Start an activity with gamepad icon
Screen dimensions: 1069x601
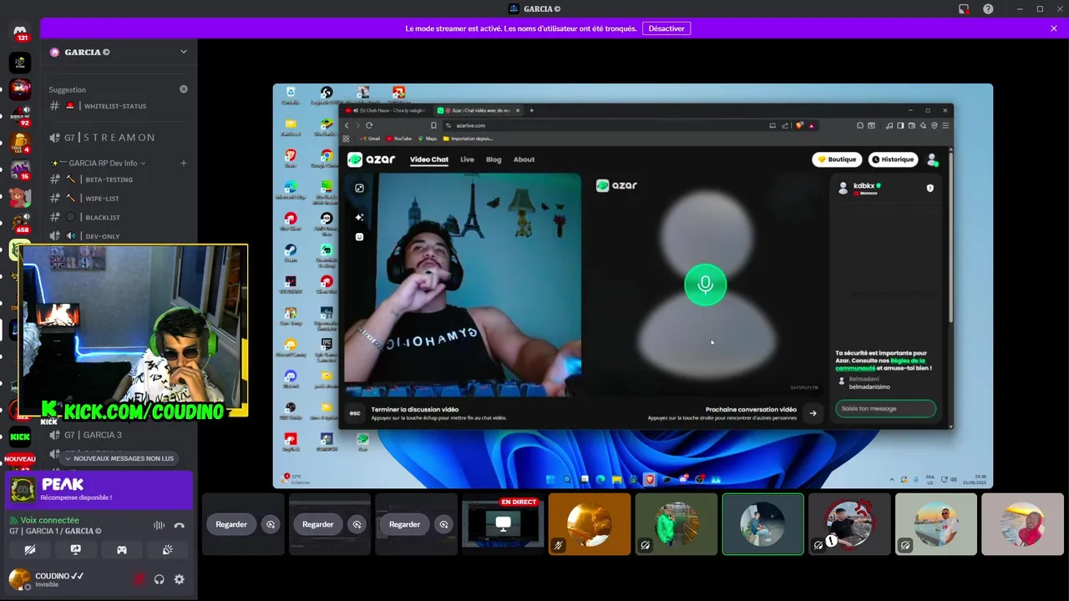[122, 550]
